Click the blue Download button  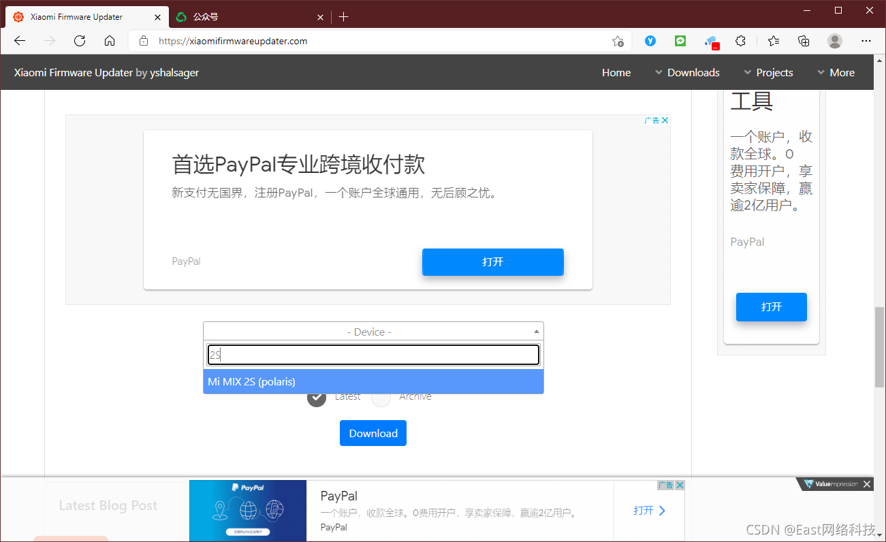[373, 433]
